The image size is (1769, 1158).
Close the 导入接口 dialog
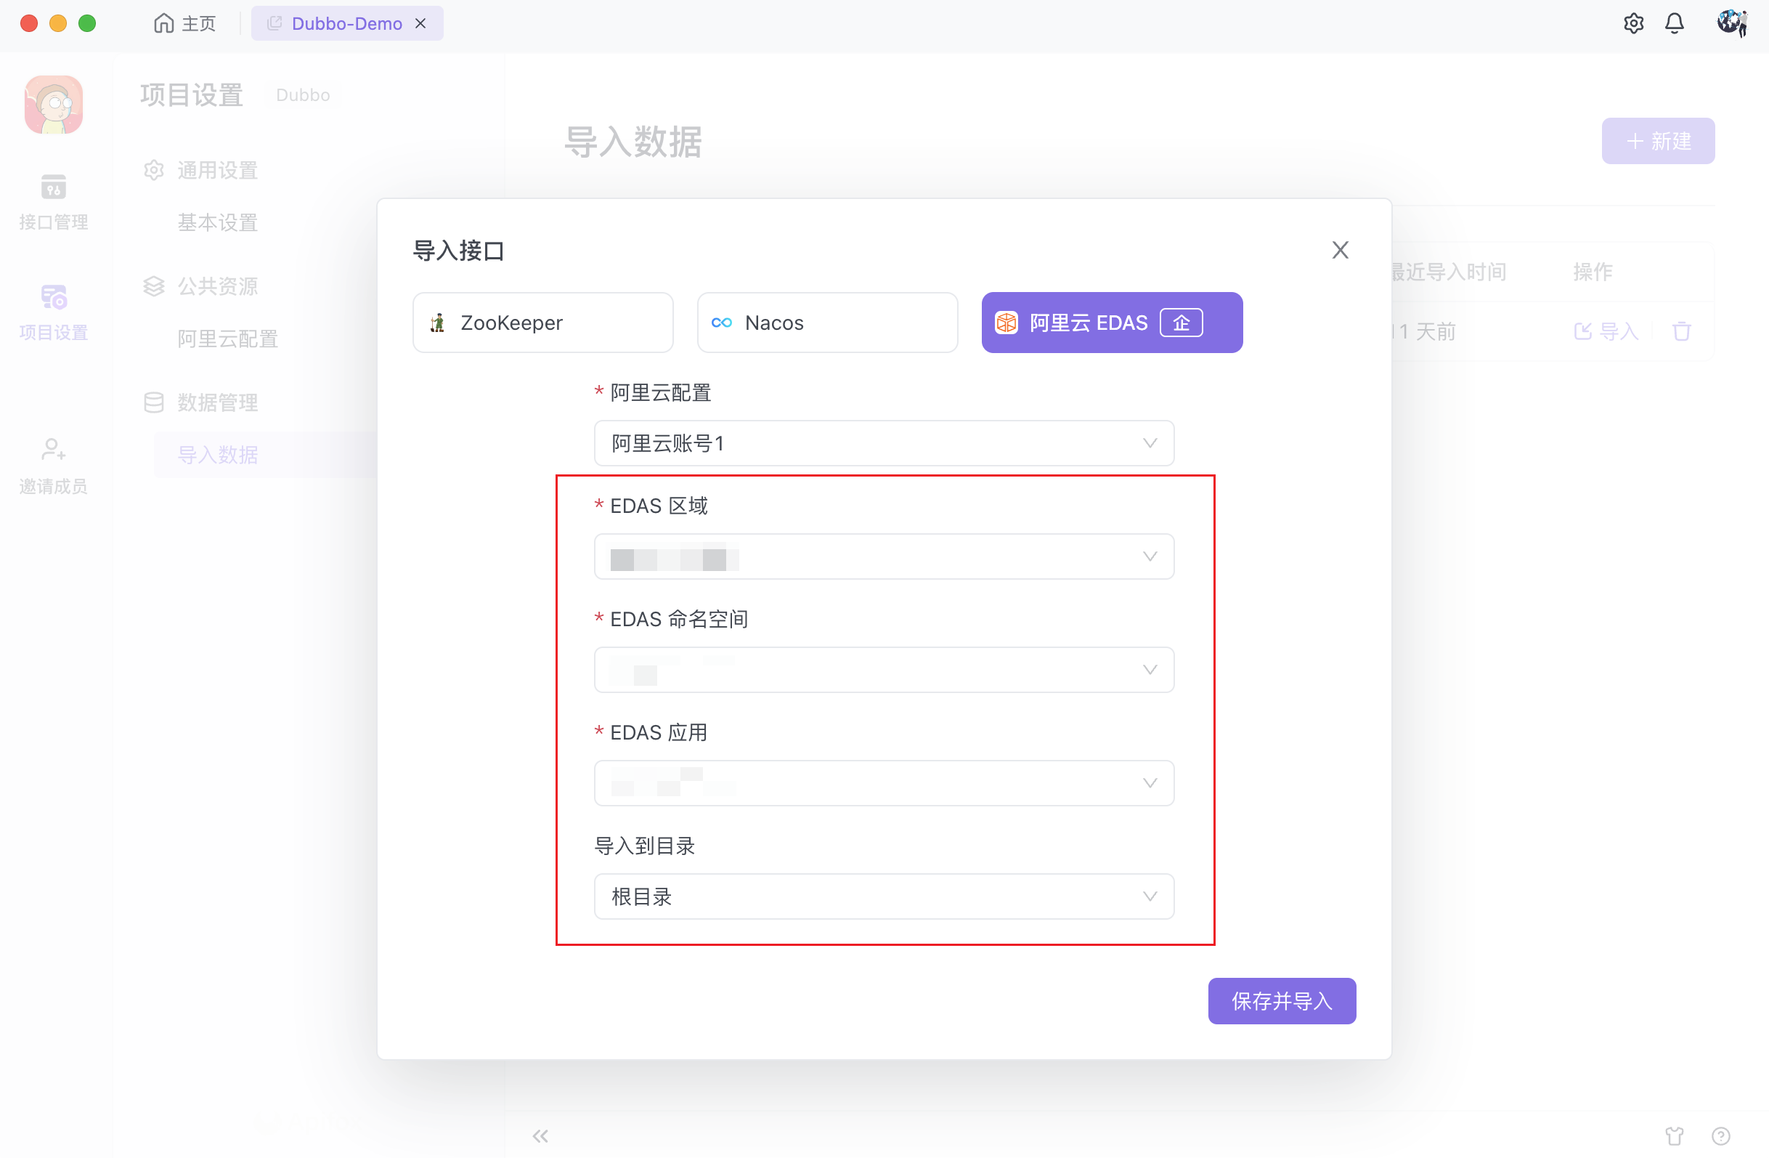[1339, 251]
